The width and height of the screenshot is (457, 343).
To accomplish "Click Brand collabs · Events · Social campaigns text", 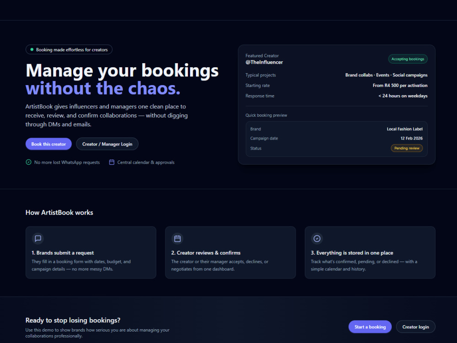I will coord(386,75).
